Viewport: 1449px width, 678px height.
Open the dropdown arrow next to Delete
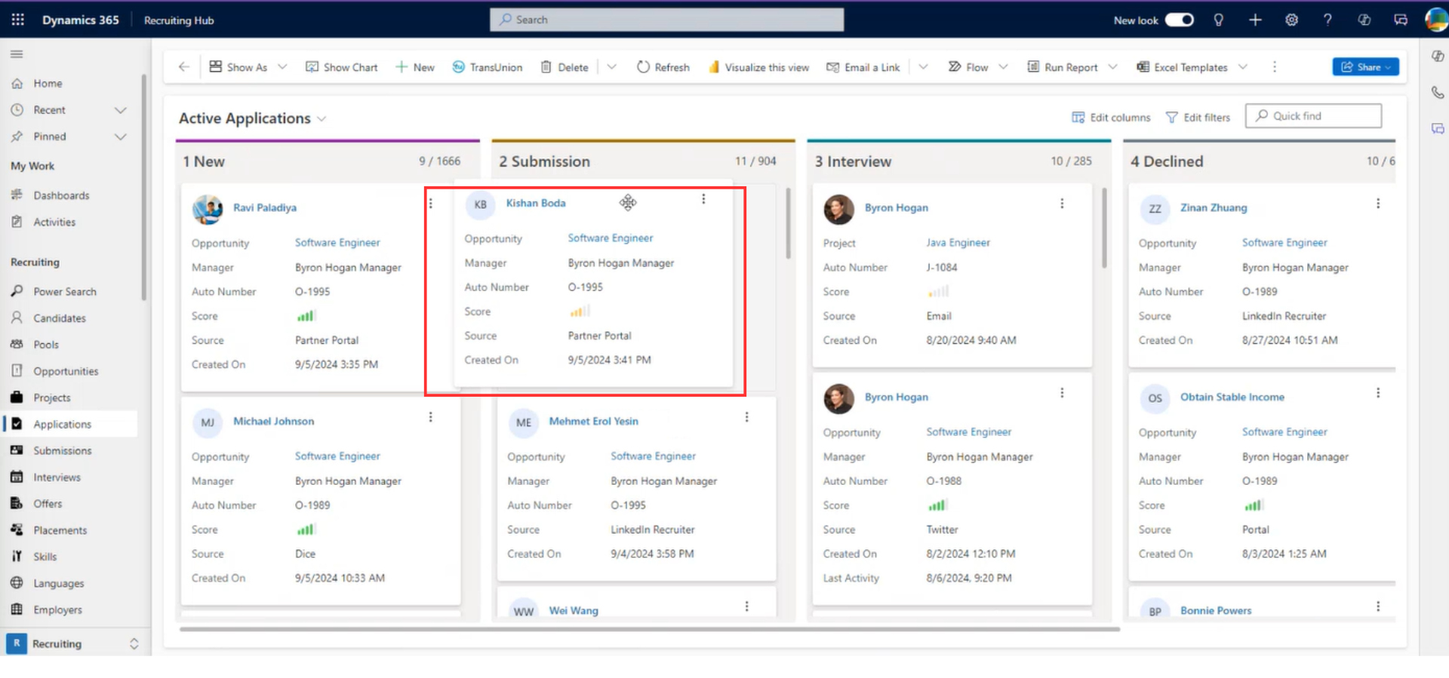tap(611, 67)
